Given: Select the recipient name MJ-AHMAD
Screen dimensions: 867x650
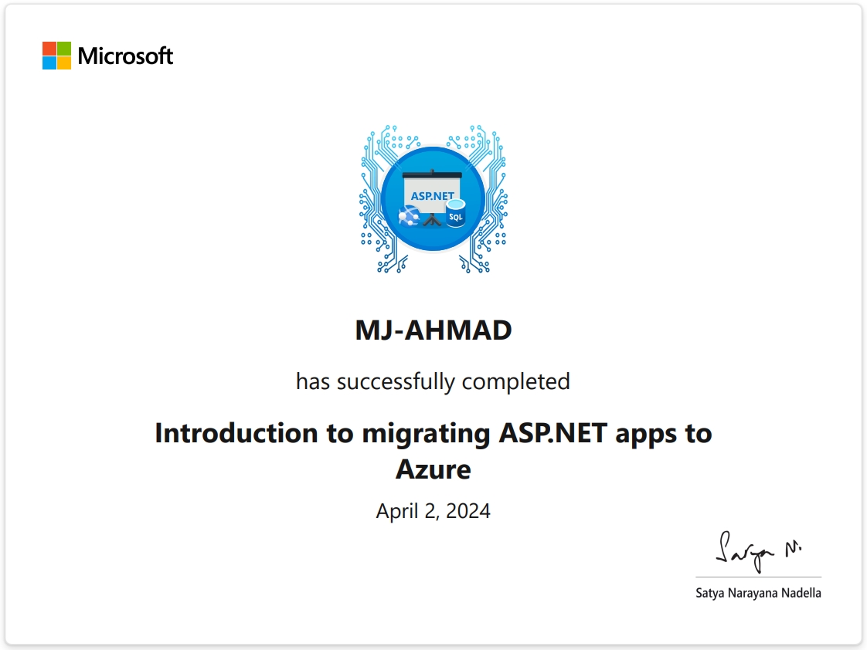Looking at the screenshot, I should point(433,330).
